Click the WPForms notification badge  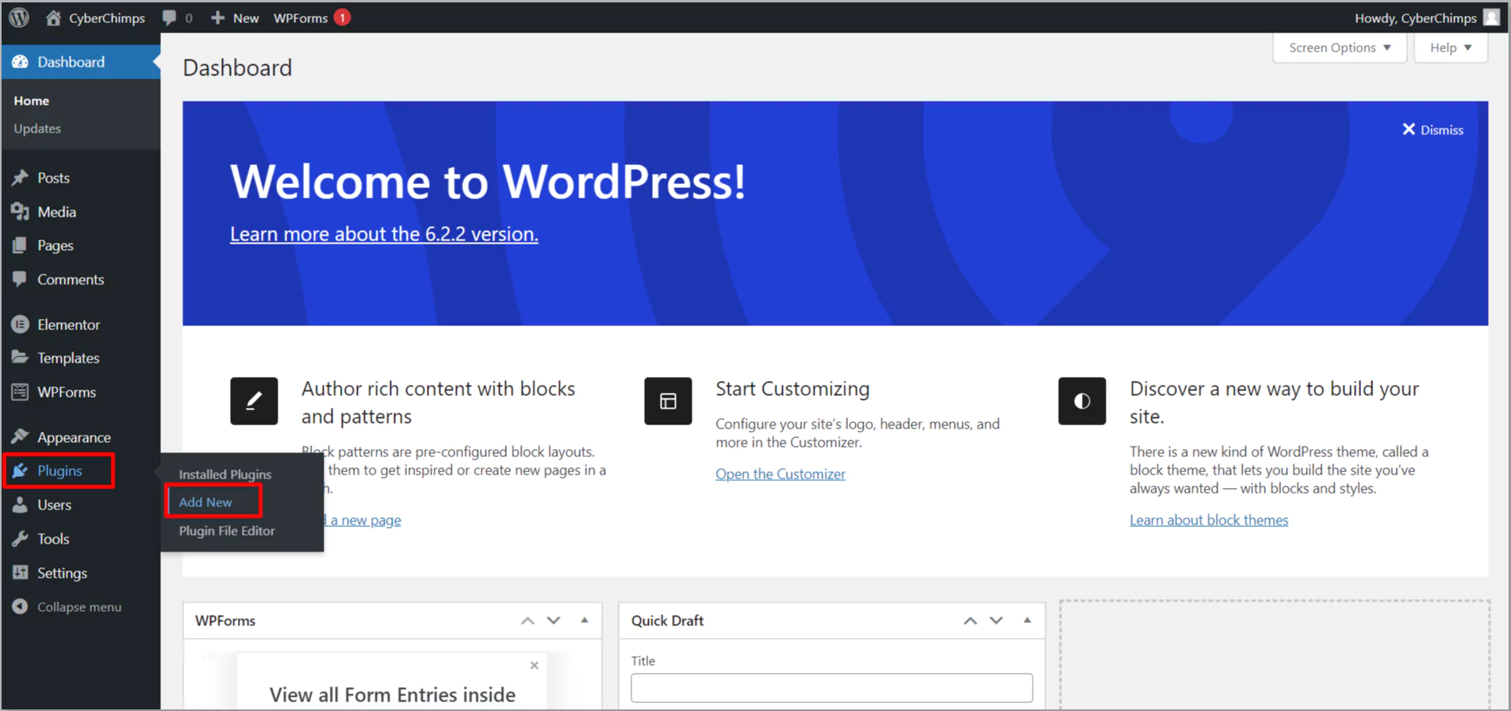(342, 17)
